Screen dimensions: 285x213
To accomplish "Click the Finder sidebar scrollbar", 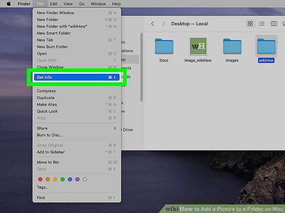I will point(141,67).
